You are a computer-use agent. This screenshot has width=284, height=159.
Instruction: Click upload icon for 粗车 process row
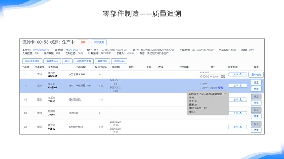(x=237, y=85)
